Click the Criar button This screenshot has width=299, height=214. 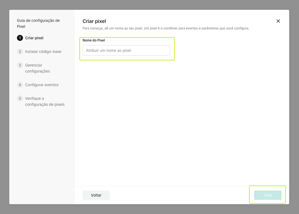(x=268, y=195)
